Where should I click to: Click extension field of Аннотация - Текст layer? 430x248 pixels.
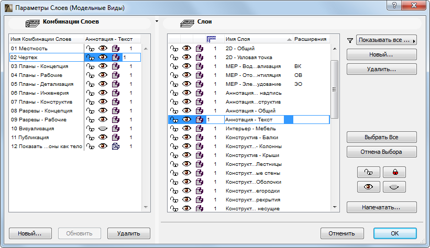pyautogui.click(x=311, y=120)
